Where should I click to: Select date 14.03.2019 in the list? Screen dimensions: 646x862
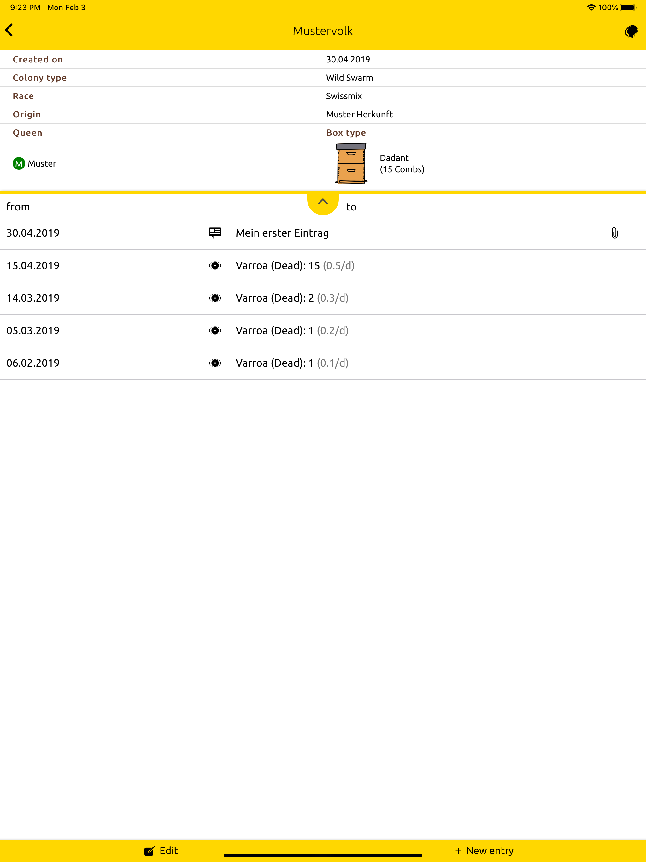(x=33, y=298)
